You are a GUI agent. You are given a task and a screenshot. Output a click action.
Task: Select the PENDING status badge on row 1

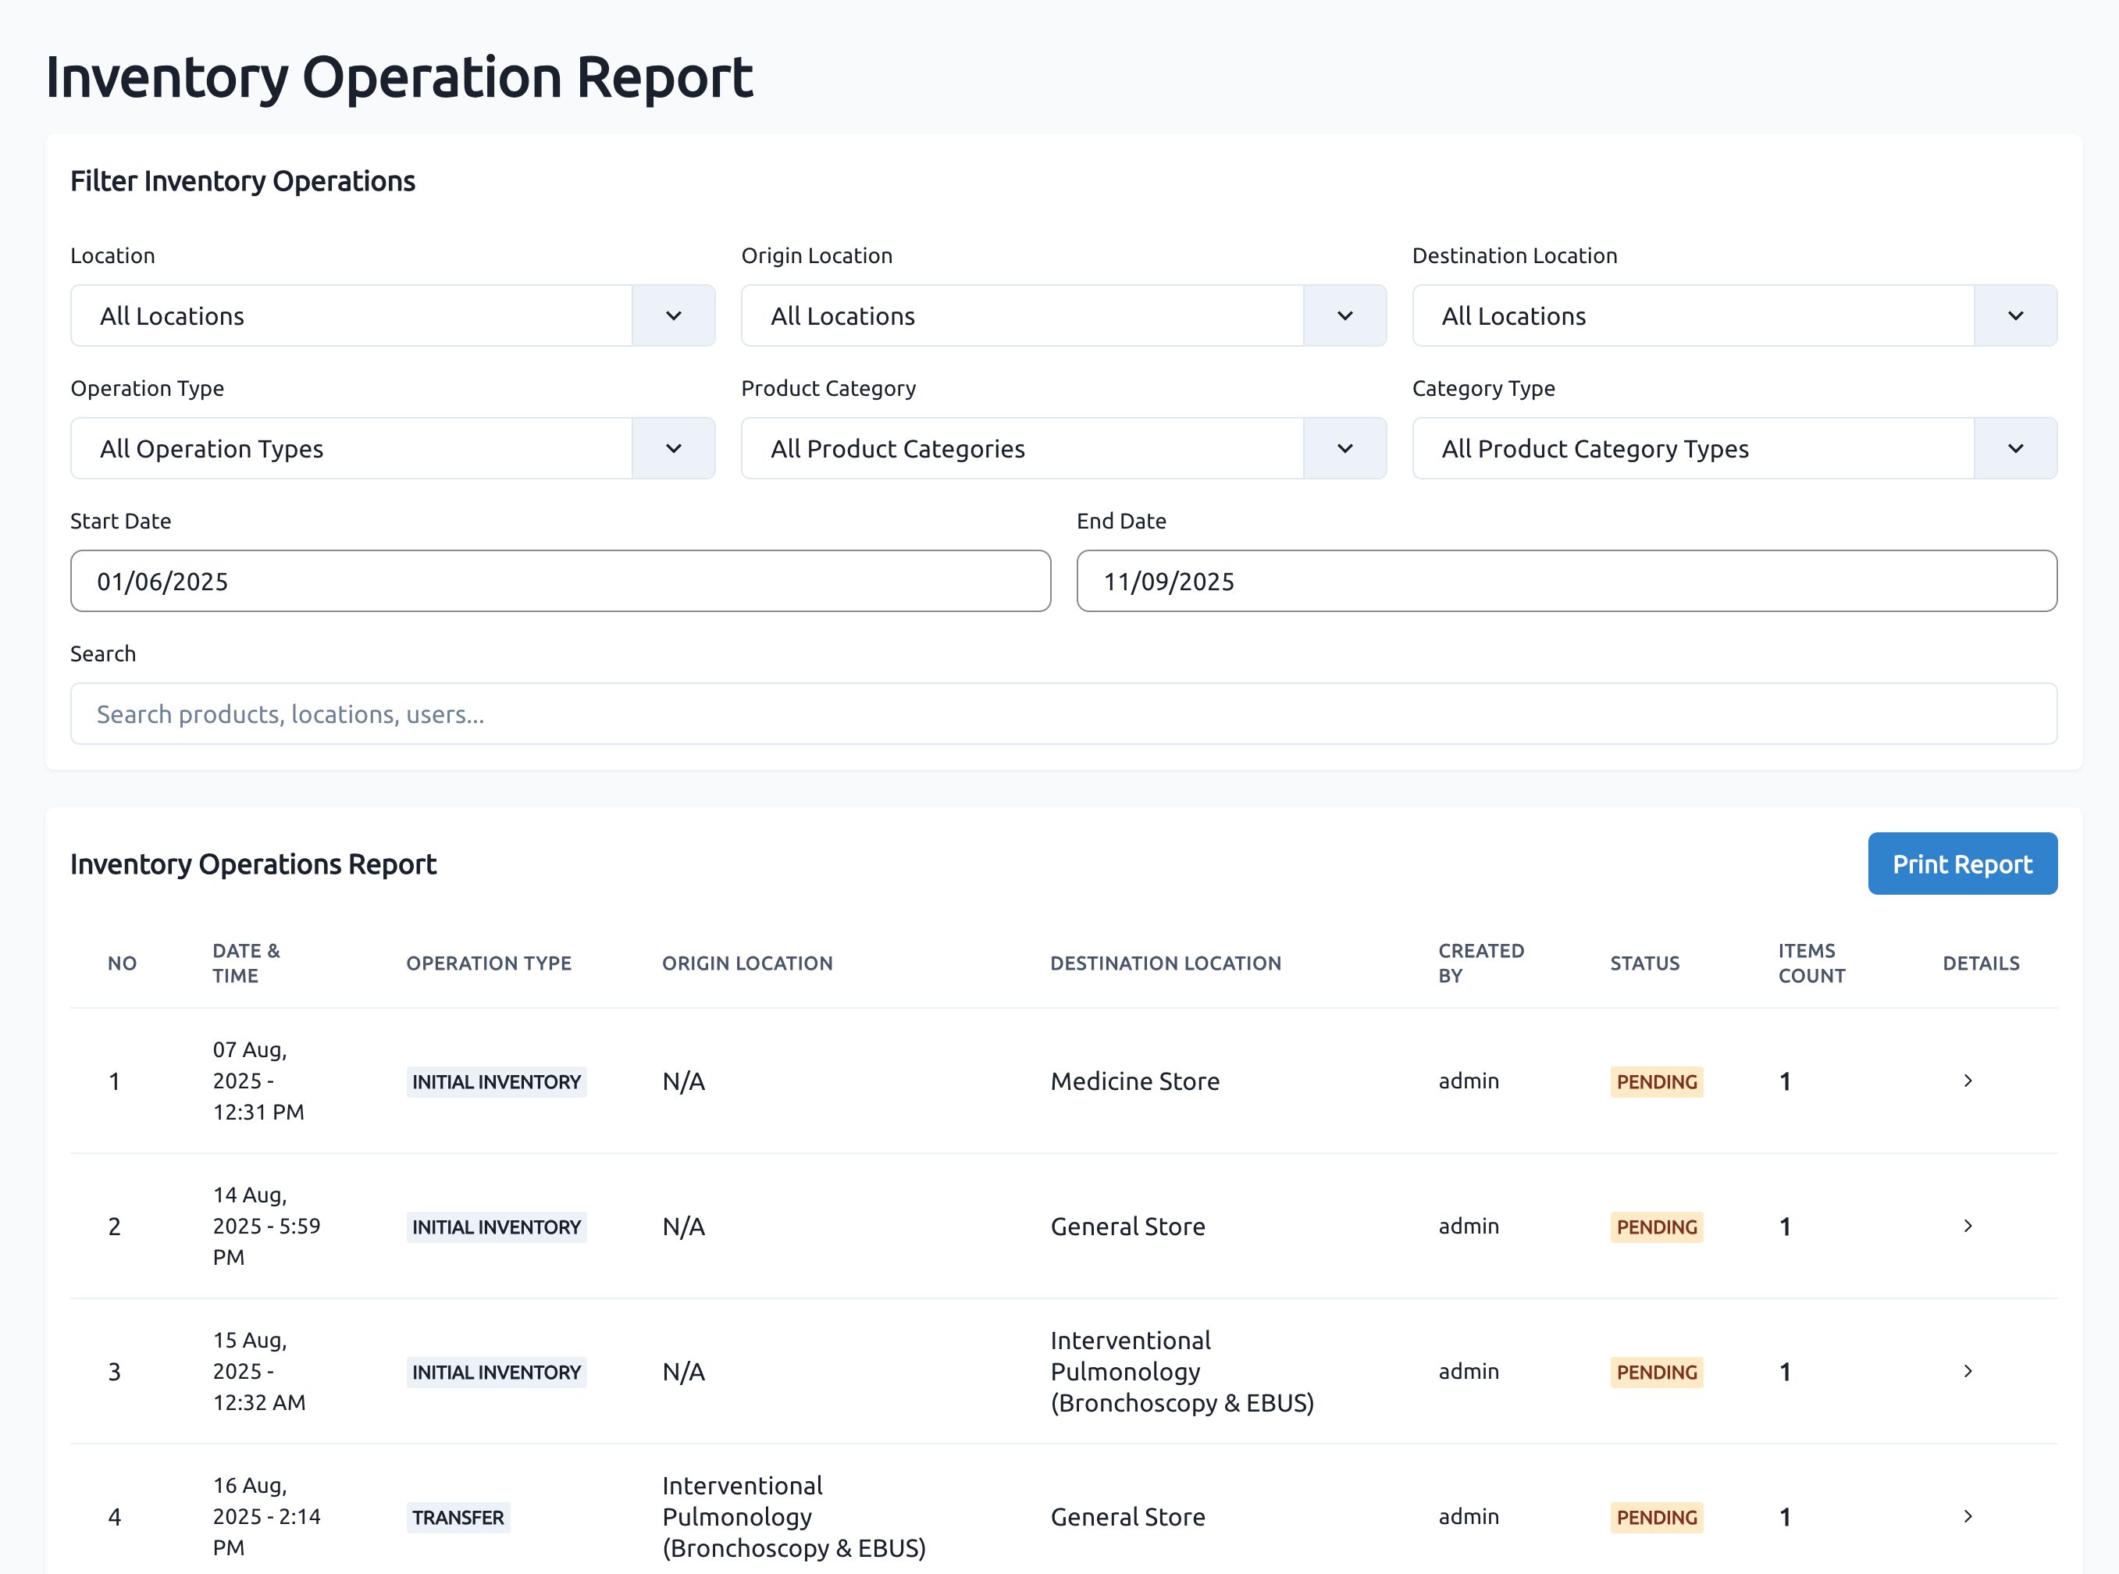[1656, 1081]
